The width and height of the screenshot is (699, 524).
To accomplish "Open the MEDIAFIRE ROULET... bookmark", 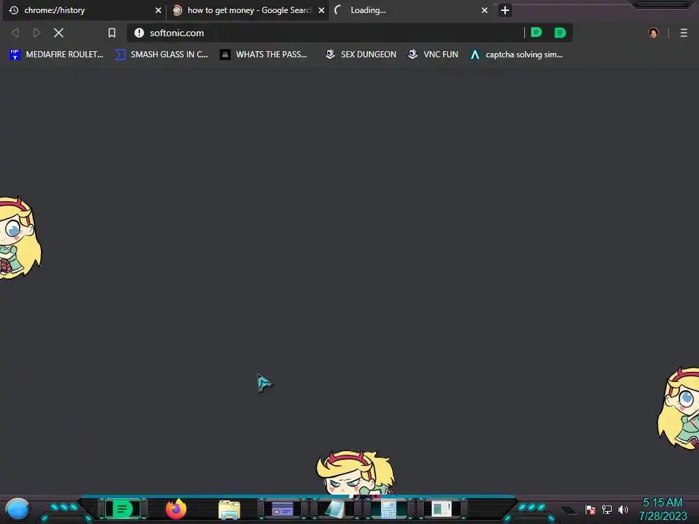I will (56, 55).
